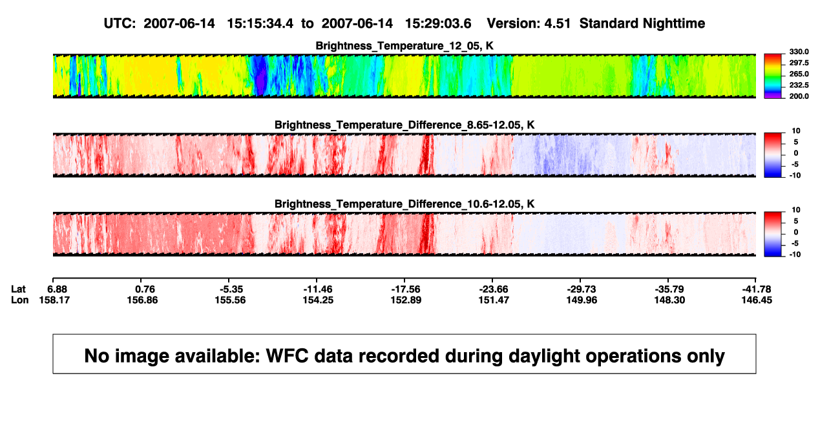840x431 pixels.
Task: Click latitude value -35.79
Action: click(669, 289)
